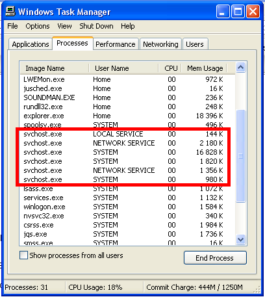Go to the Networking tab
The width and height of the screenshot is (265, 297).
point(160,44)
